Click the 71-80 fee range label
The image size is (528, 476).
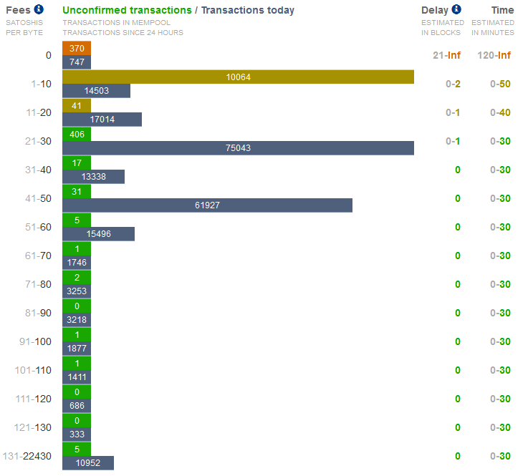tap(39, 284)
